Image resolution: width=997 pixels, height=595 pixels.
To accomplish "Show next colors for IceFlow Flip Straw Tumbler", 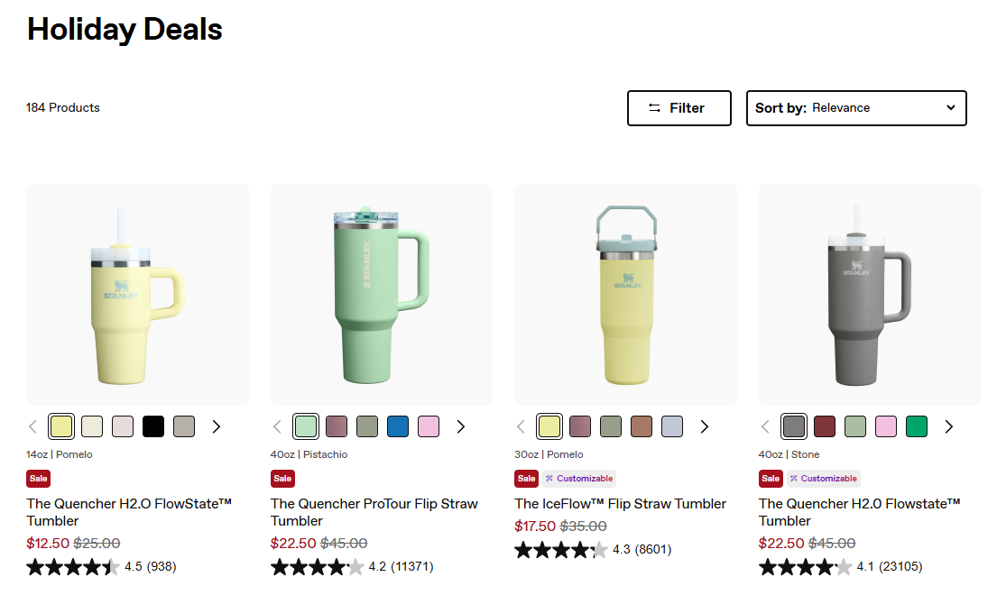I will [x=705, y=426].
